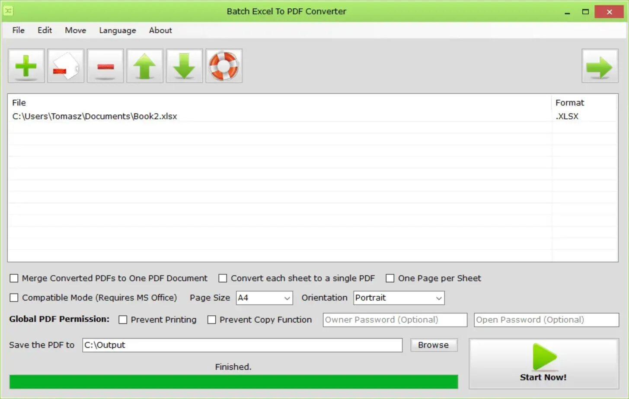Expand the Orientation Portrait dropdown
Image resolution: width=629 pixels, height=399 pixels.
[399, 298]
